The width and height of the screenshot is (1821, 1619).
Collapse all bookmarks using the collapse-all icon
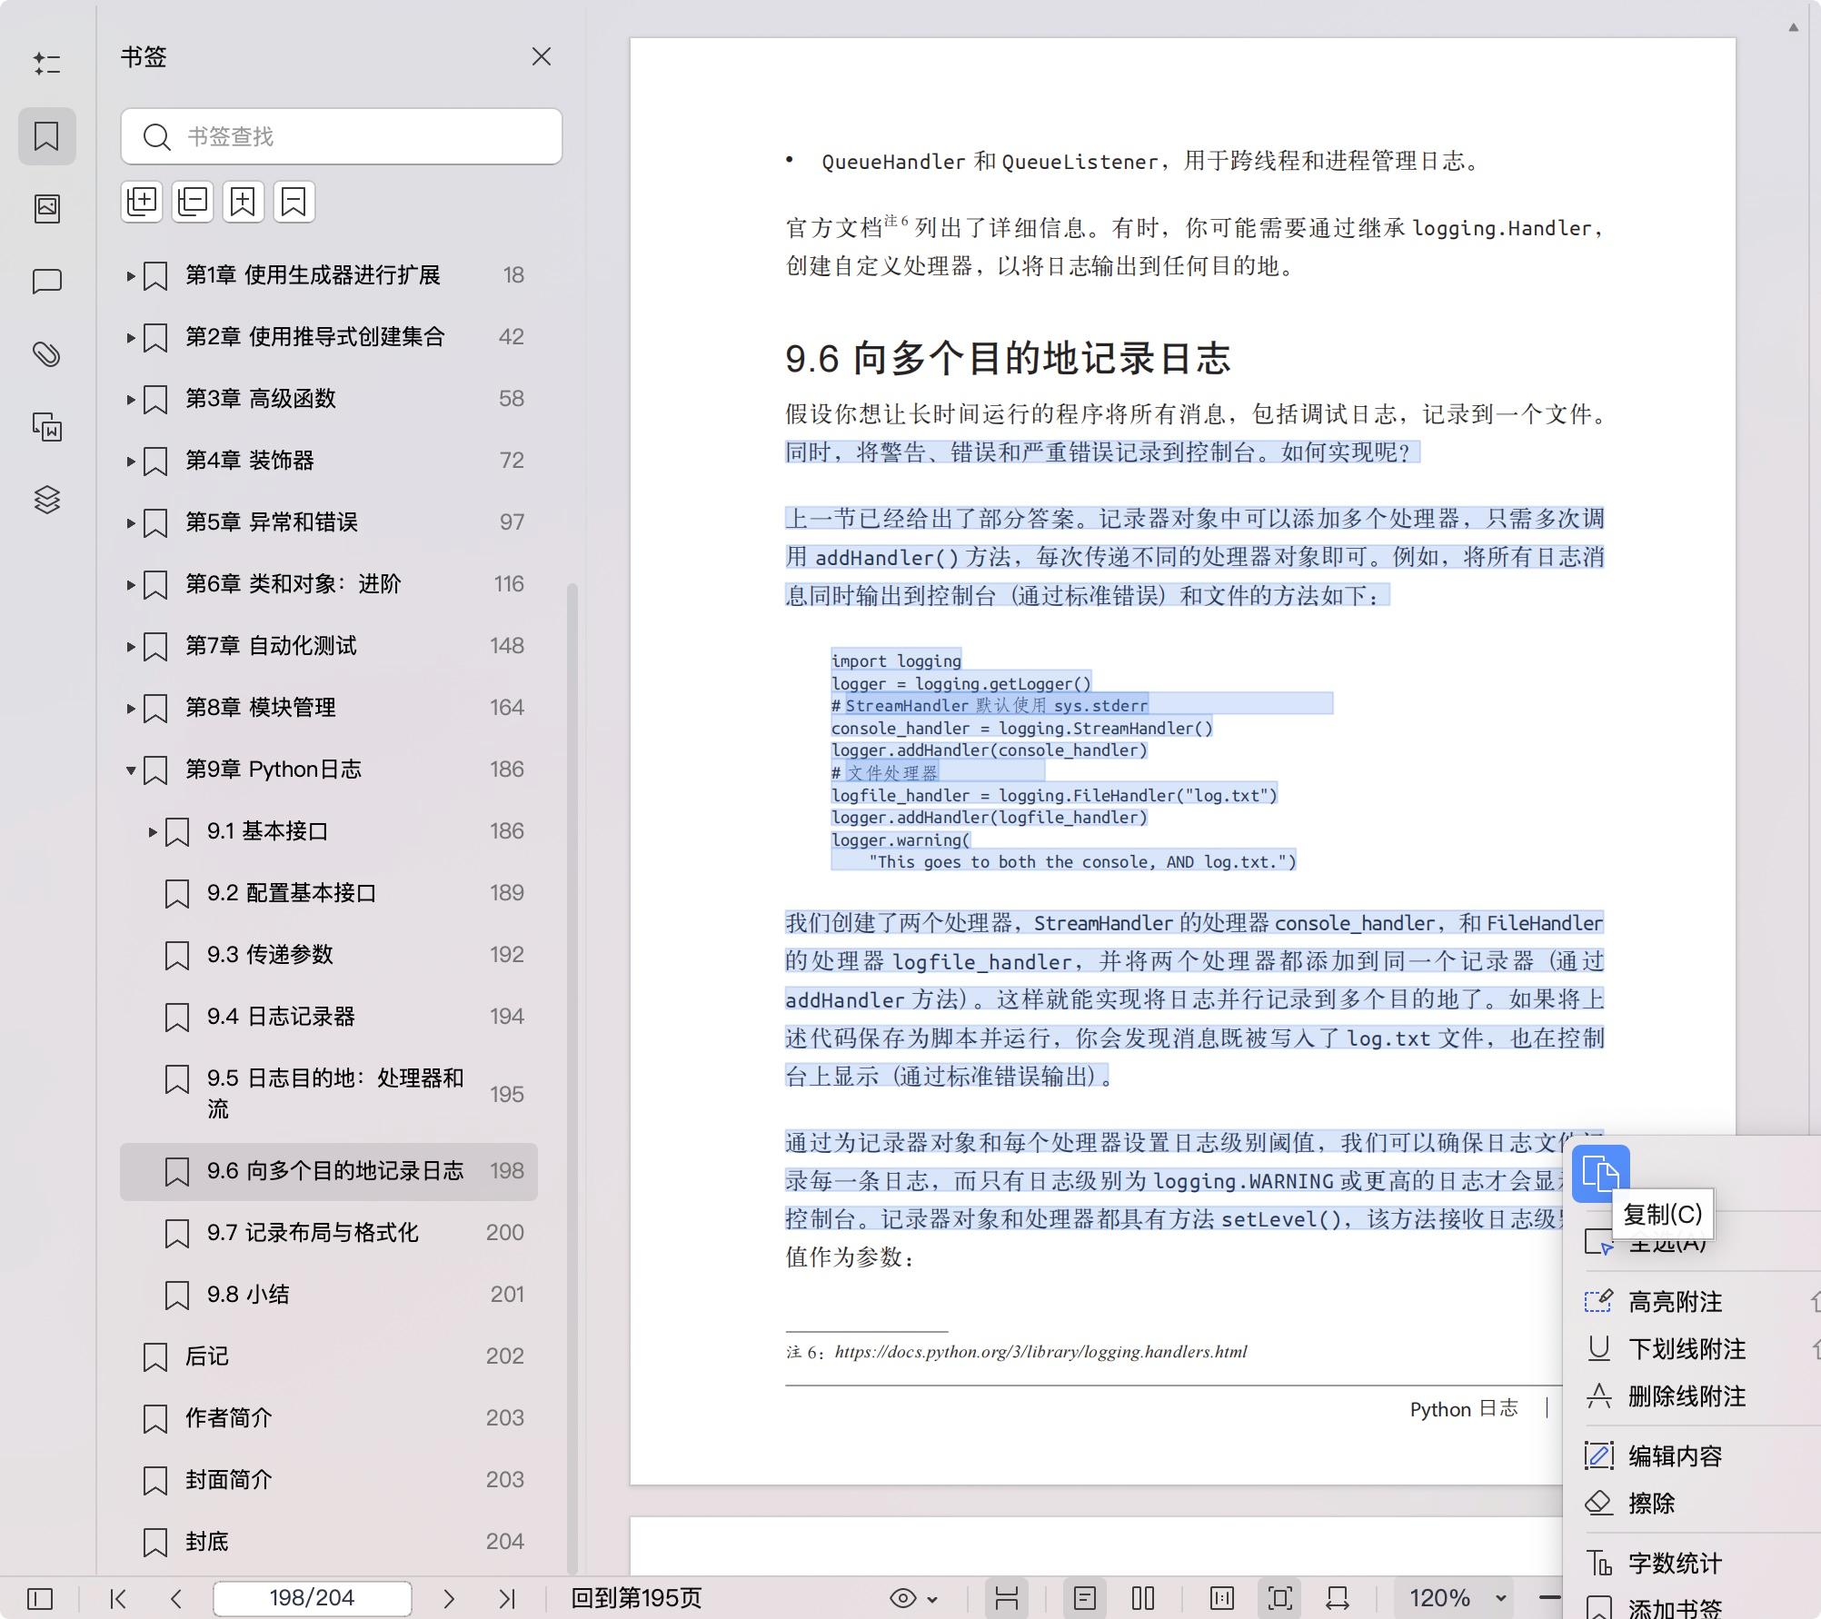(x=192, y=201)
